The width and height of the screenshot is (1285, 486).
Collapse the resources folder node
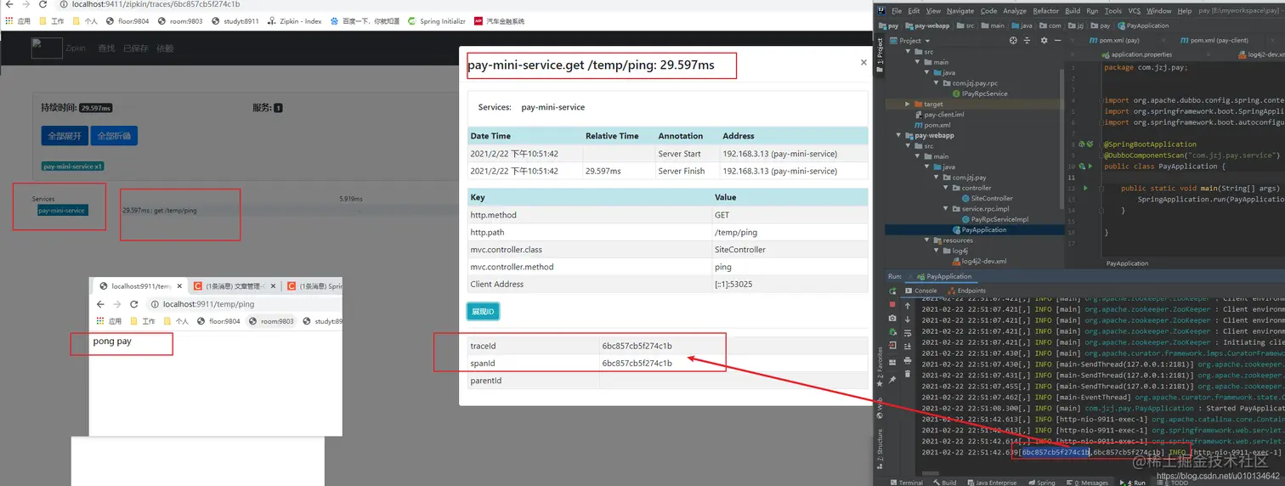click(x=927, y=240)
